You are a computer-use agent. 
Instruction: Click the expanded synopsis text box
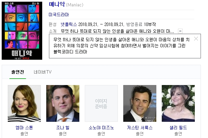click(x=125, y=46)
